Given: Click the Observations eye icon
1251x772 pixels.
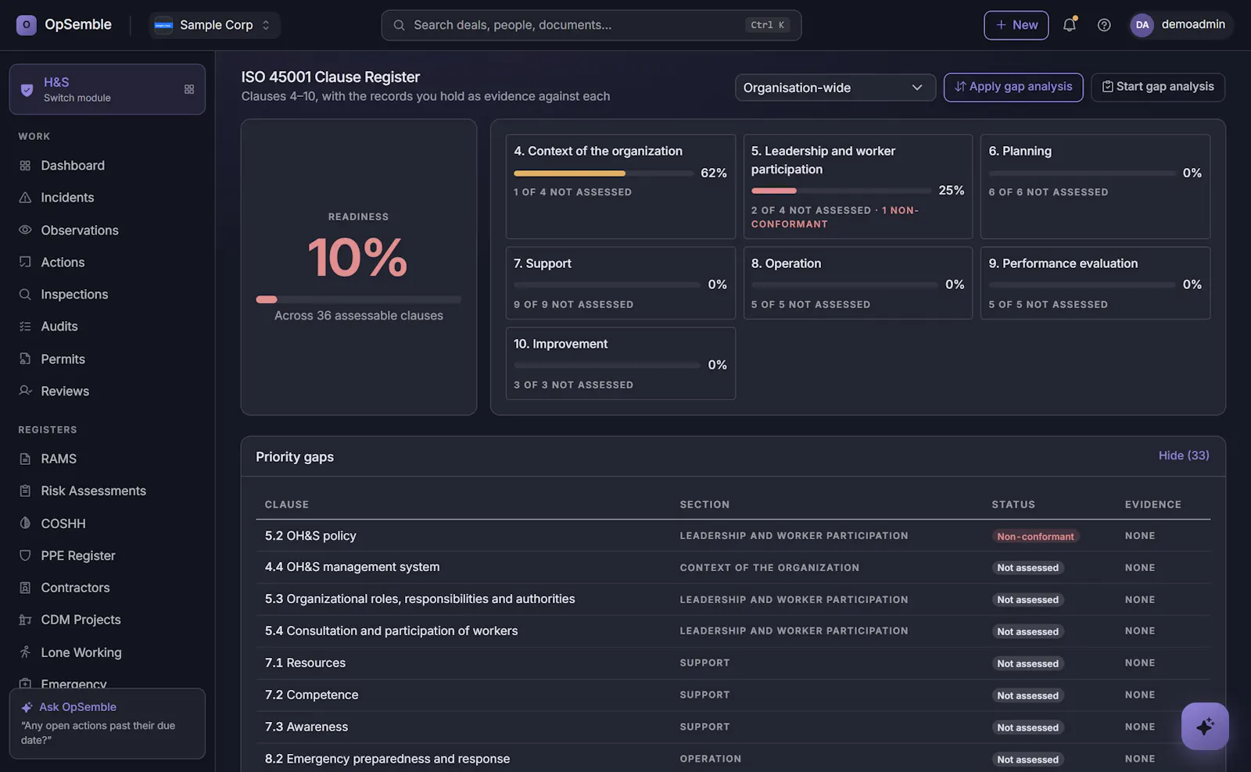Looking at the screenshot, I should pos(25,230).
